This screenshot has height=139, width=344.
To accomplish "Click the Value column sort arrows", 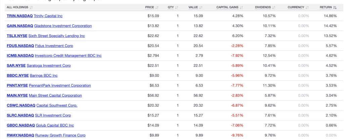I will [x=201, y=7].
